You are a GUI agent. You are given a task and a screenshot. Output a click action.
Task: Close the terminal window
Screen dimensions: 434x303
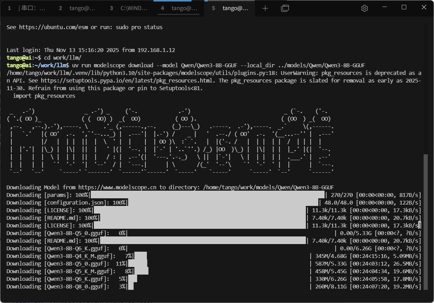(424, 7)
